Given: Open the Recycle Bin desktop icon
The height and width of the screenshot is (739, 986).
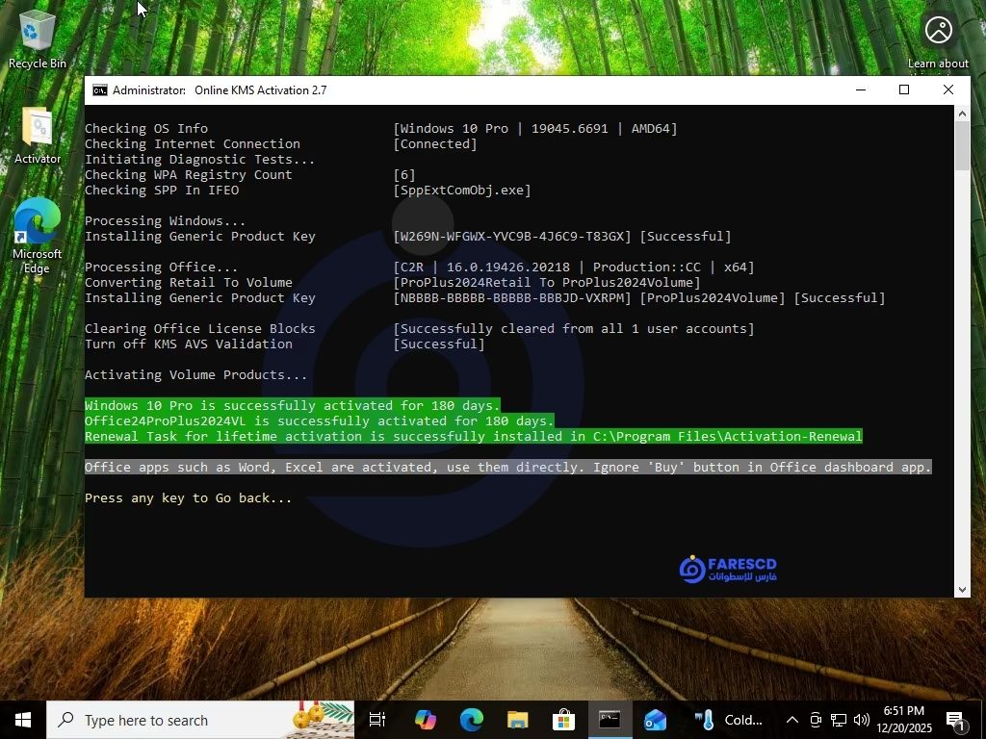Looking at the screenshot, I should [x=37, y=38].
